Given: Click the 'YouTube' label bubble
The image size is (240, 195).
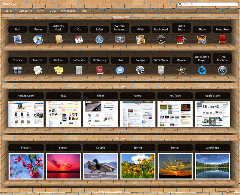Looking at the screenshot, I should (175, 96).
